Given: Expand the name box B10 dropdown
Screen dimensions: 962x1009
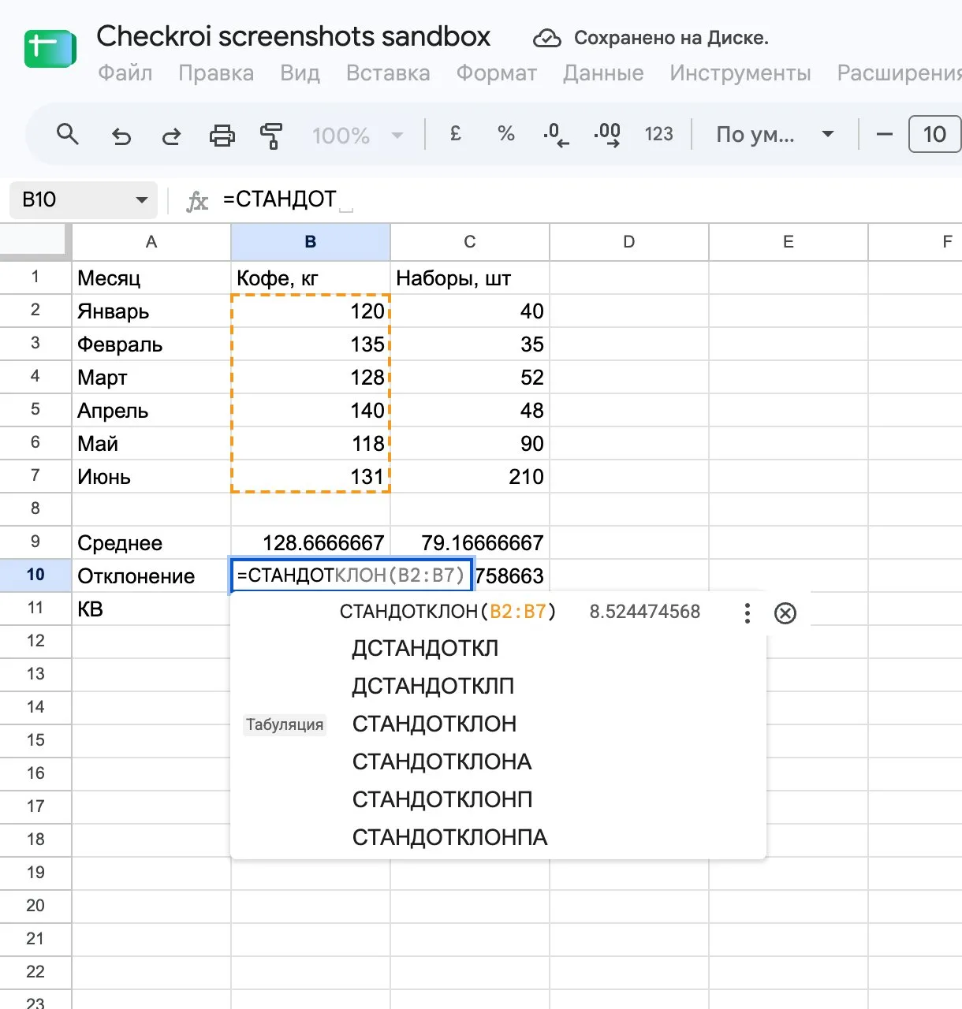Looking at the screenshot, I should pyautogui.click(x=142, y=200).
